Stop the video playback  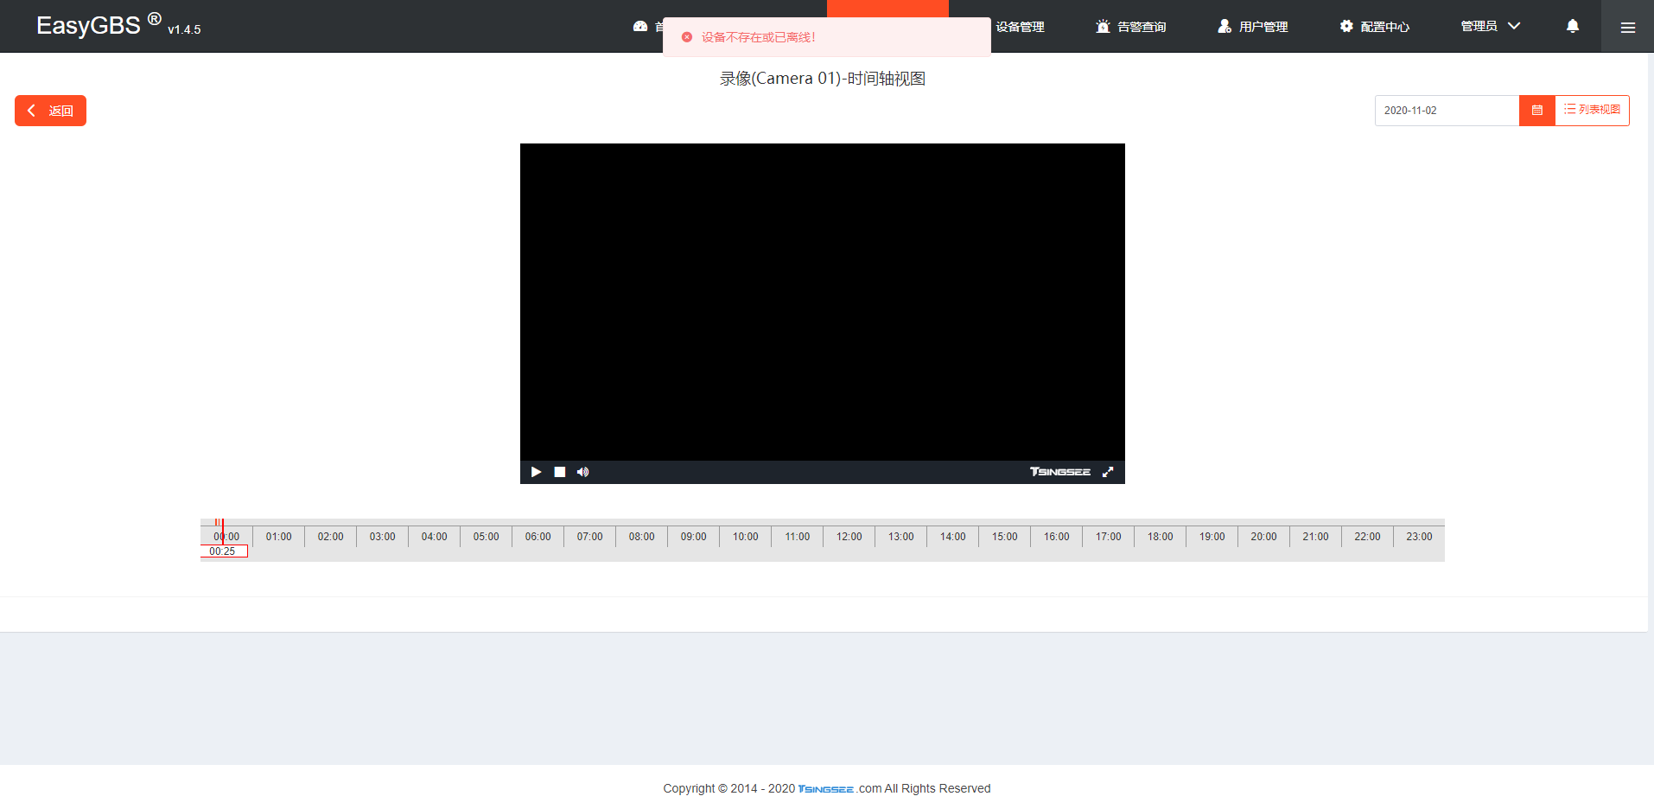[560, 472]
